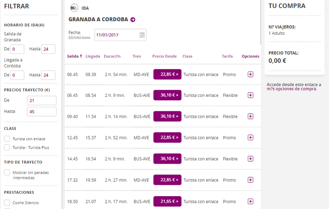Image resolution: width=329 pixels, height=209 pixels.
Task: Click the train icon next to IDA
Action: pyautogui.click(x=74, y=8)
